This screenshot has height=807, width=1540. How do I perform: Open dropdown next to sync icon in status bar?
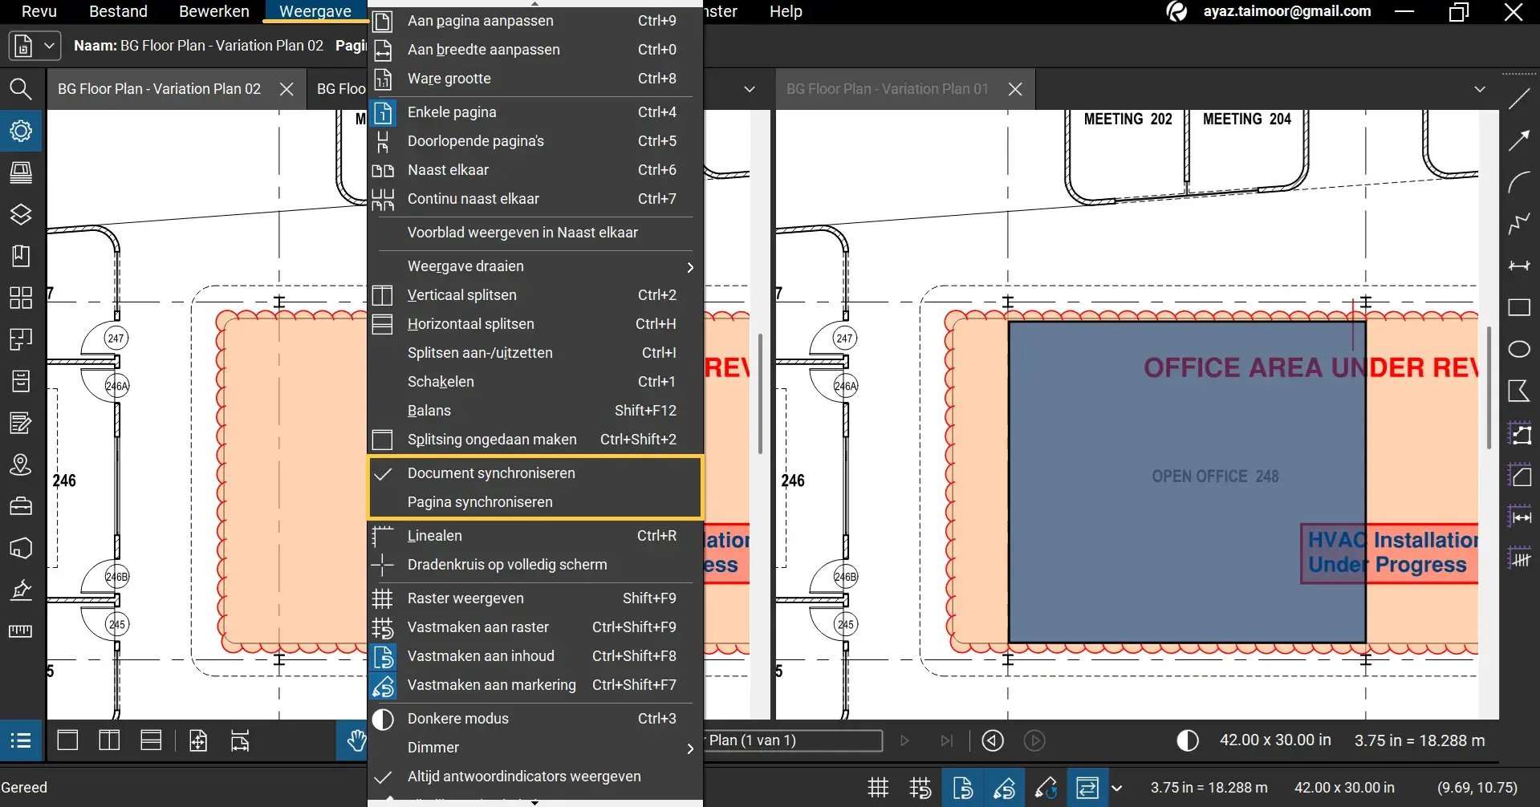(1116, 788)
